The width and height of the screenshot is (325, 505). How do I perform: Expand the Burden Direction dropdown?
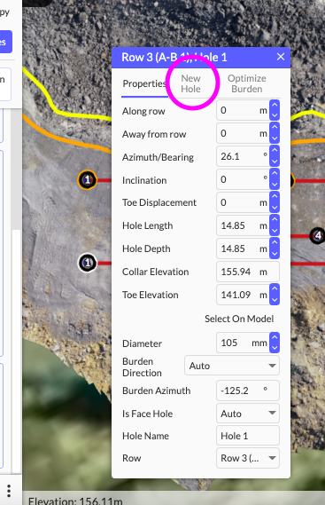coord(232,366)
